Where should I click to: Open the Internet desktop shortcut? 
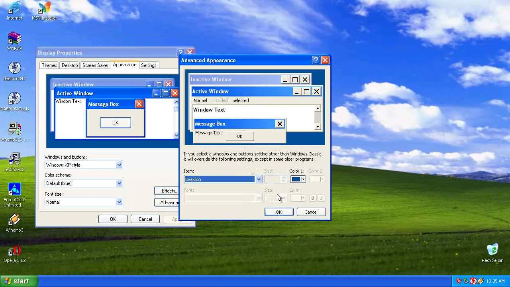[x=14, y=11]
